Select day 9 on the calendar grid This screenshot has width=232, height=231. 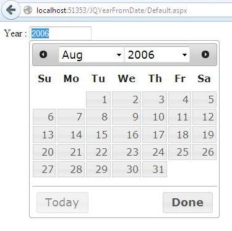pos(126,117)
